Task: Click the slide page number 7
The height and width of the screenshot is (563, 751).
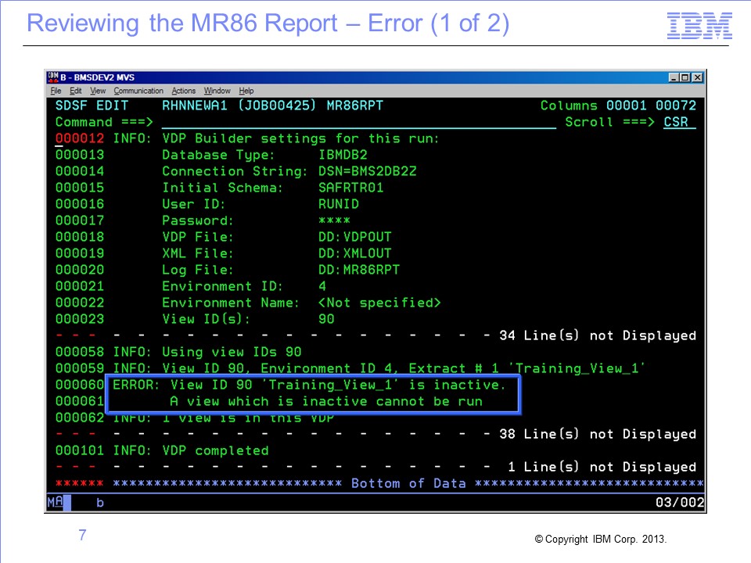Action: coord(82,535)
